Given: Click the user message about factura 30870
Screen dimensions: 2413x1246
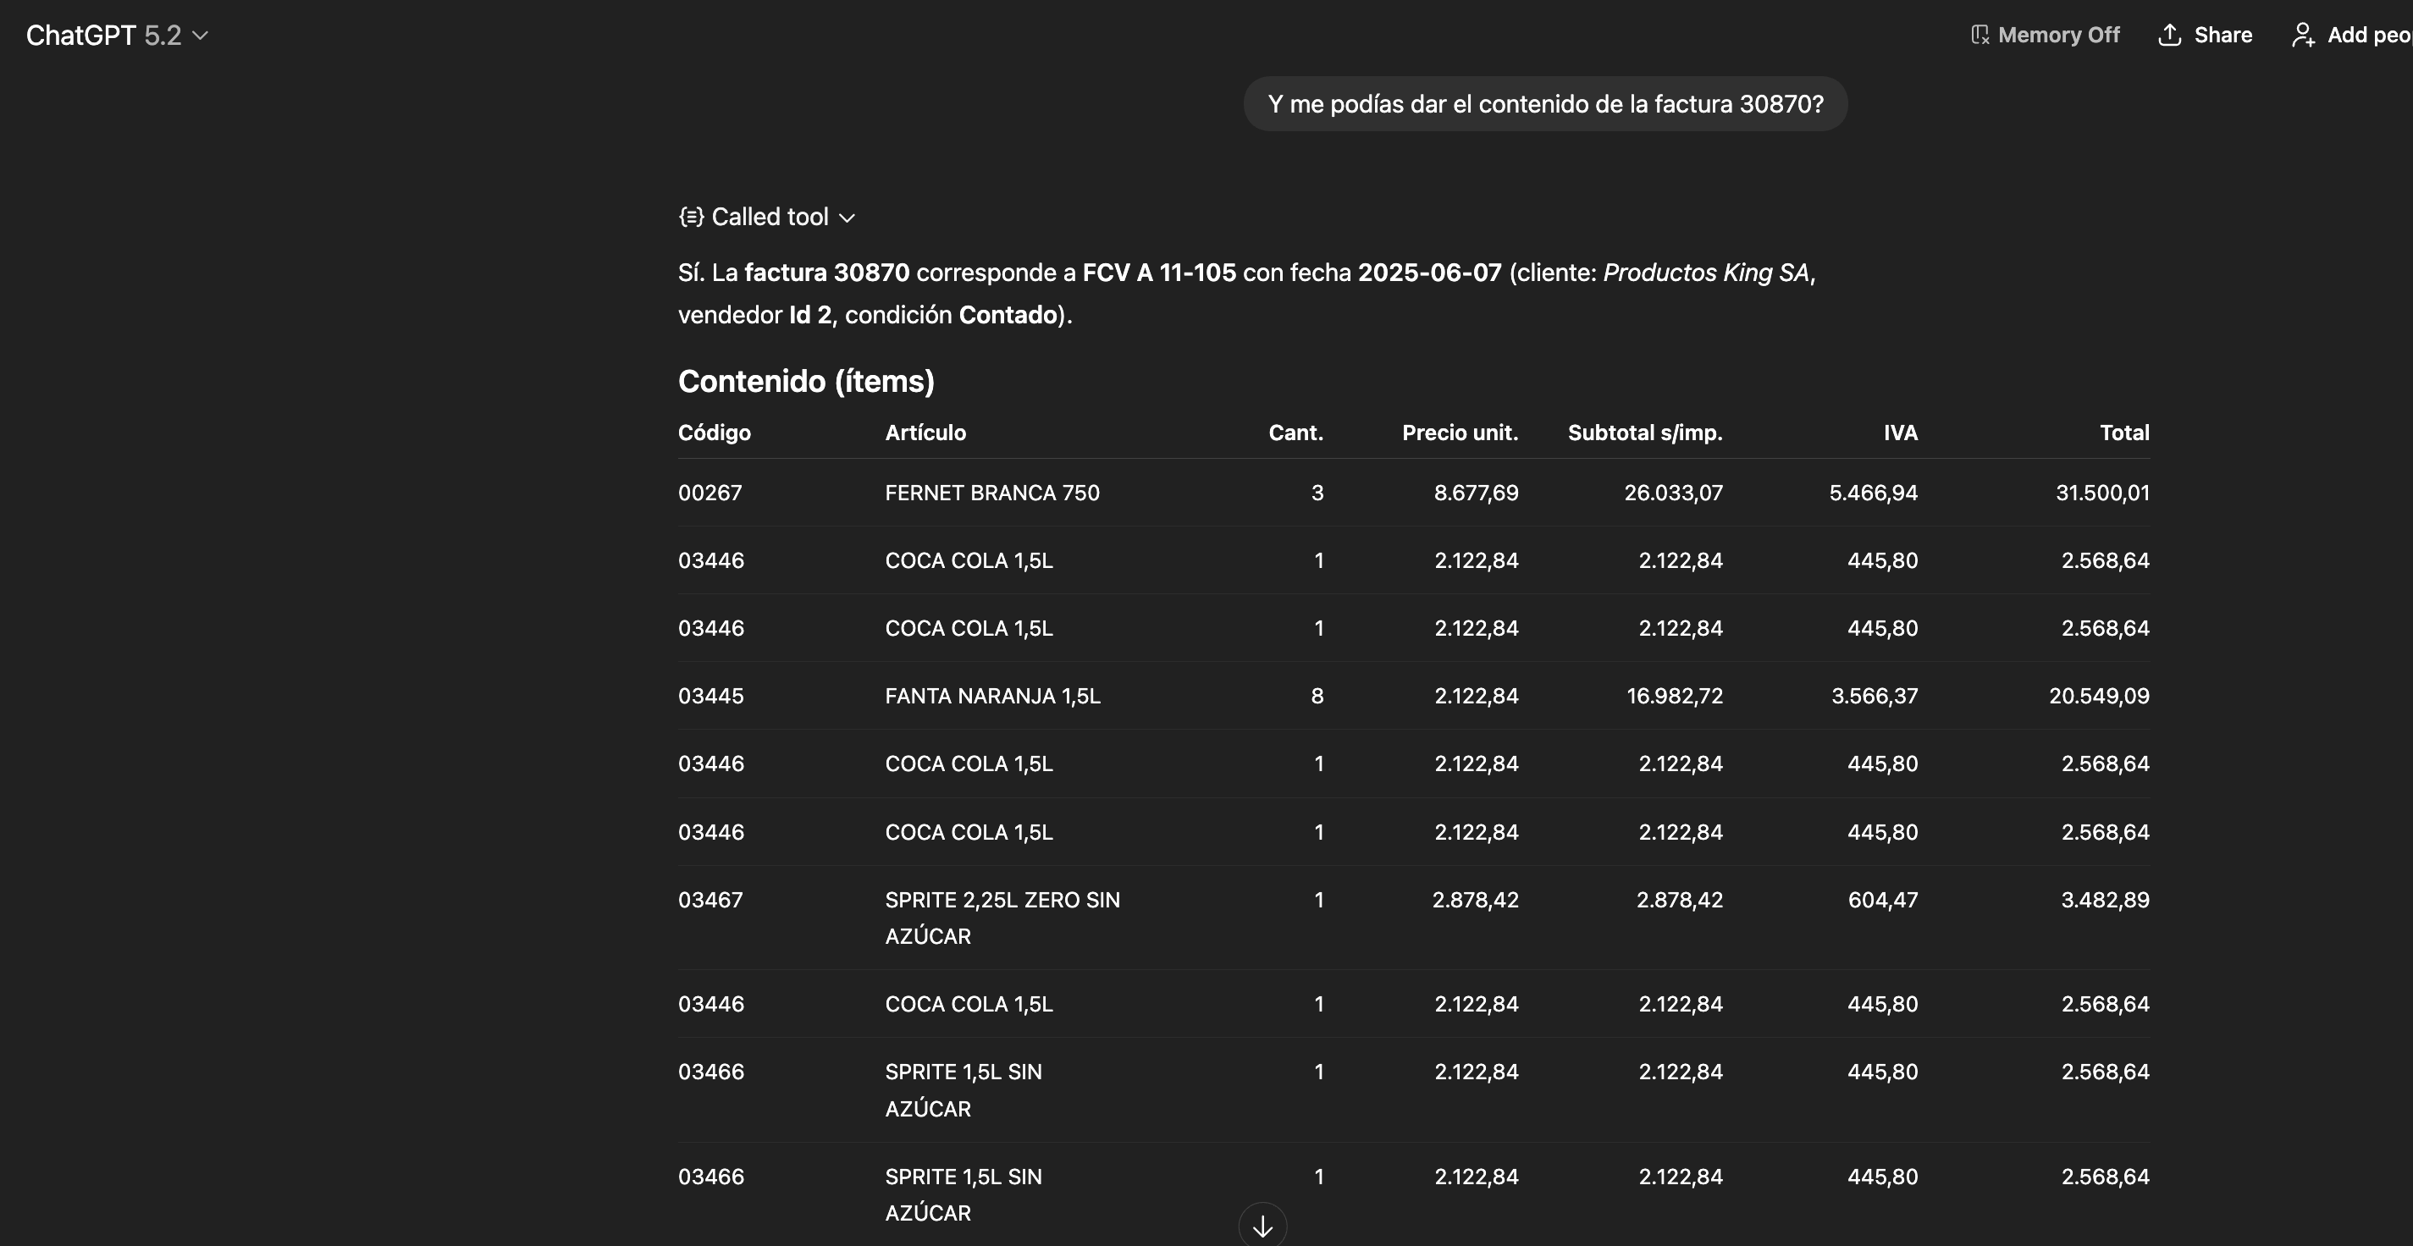Looking at the screenshot, I should (1544, 104).
